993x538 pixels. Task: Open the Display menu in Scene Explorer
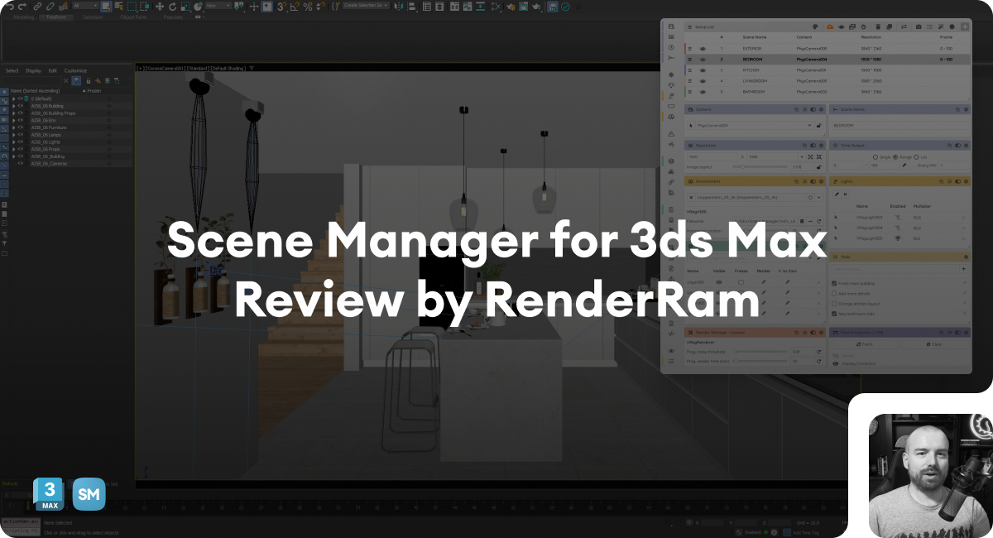33,71
